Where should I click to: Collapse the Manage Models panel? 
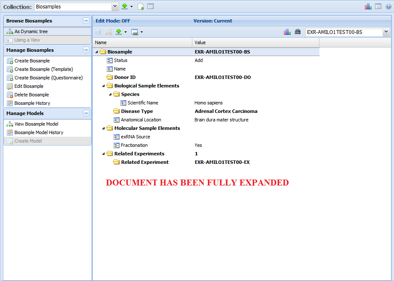click(x=86, y=113)
